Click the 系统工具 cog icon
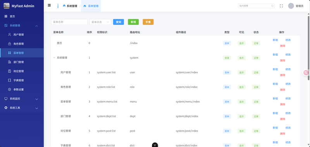The width and height of the screenshot is (310, 147). point(6,107)
